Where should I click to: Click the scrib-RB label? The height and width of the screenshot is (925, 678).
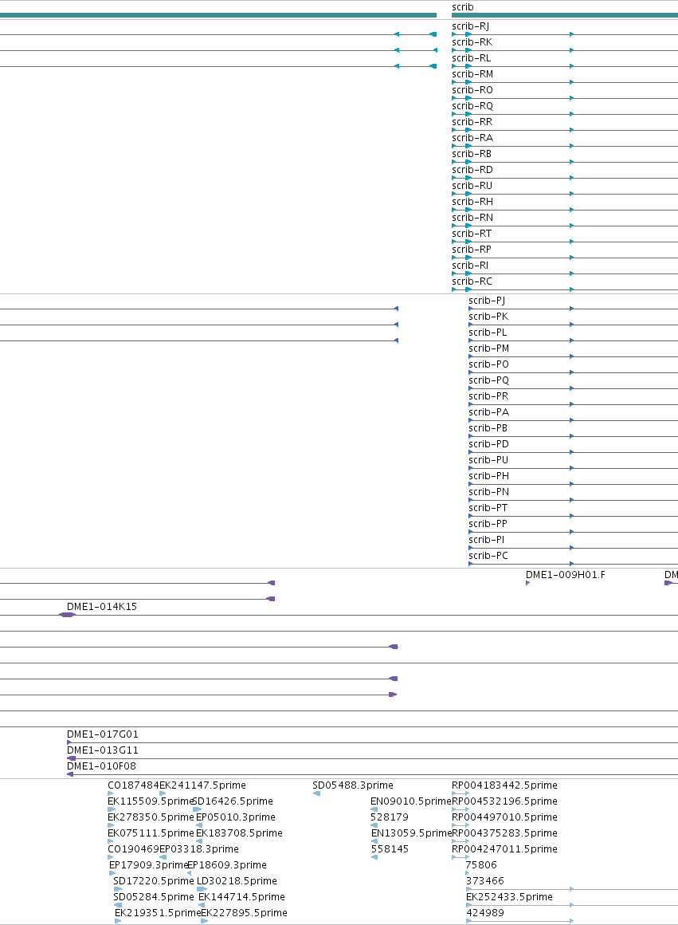(x=471, y=153)
